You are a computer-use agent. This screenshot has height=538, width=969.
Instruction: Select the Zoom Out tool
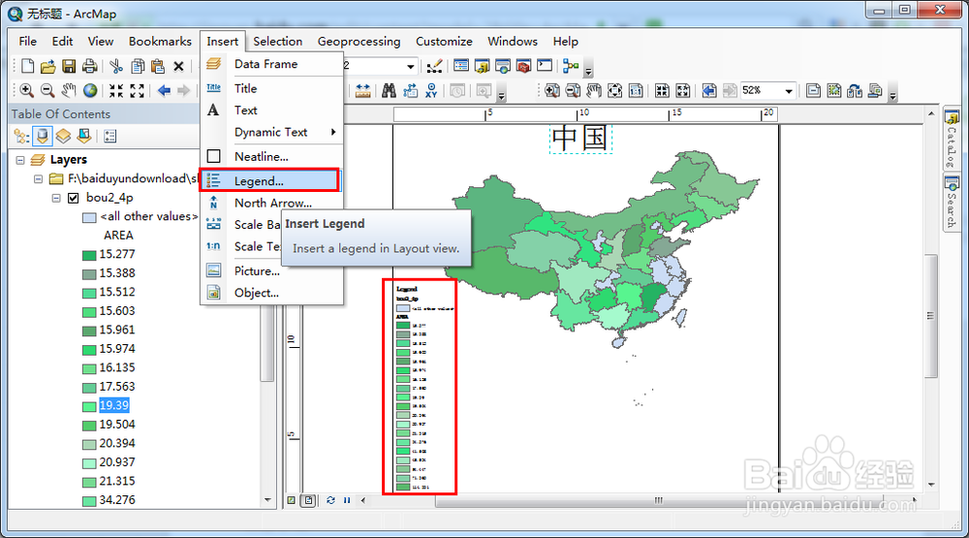[47, 91]
